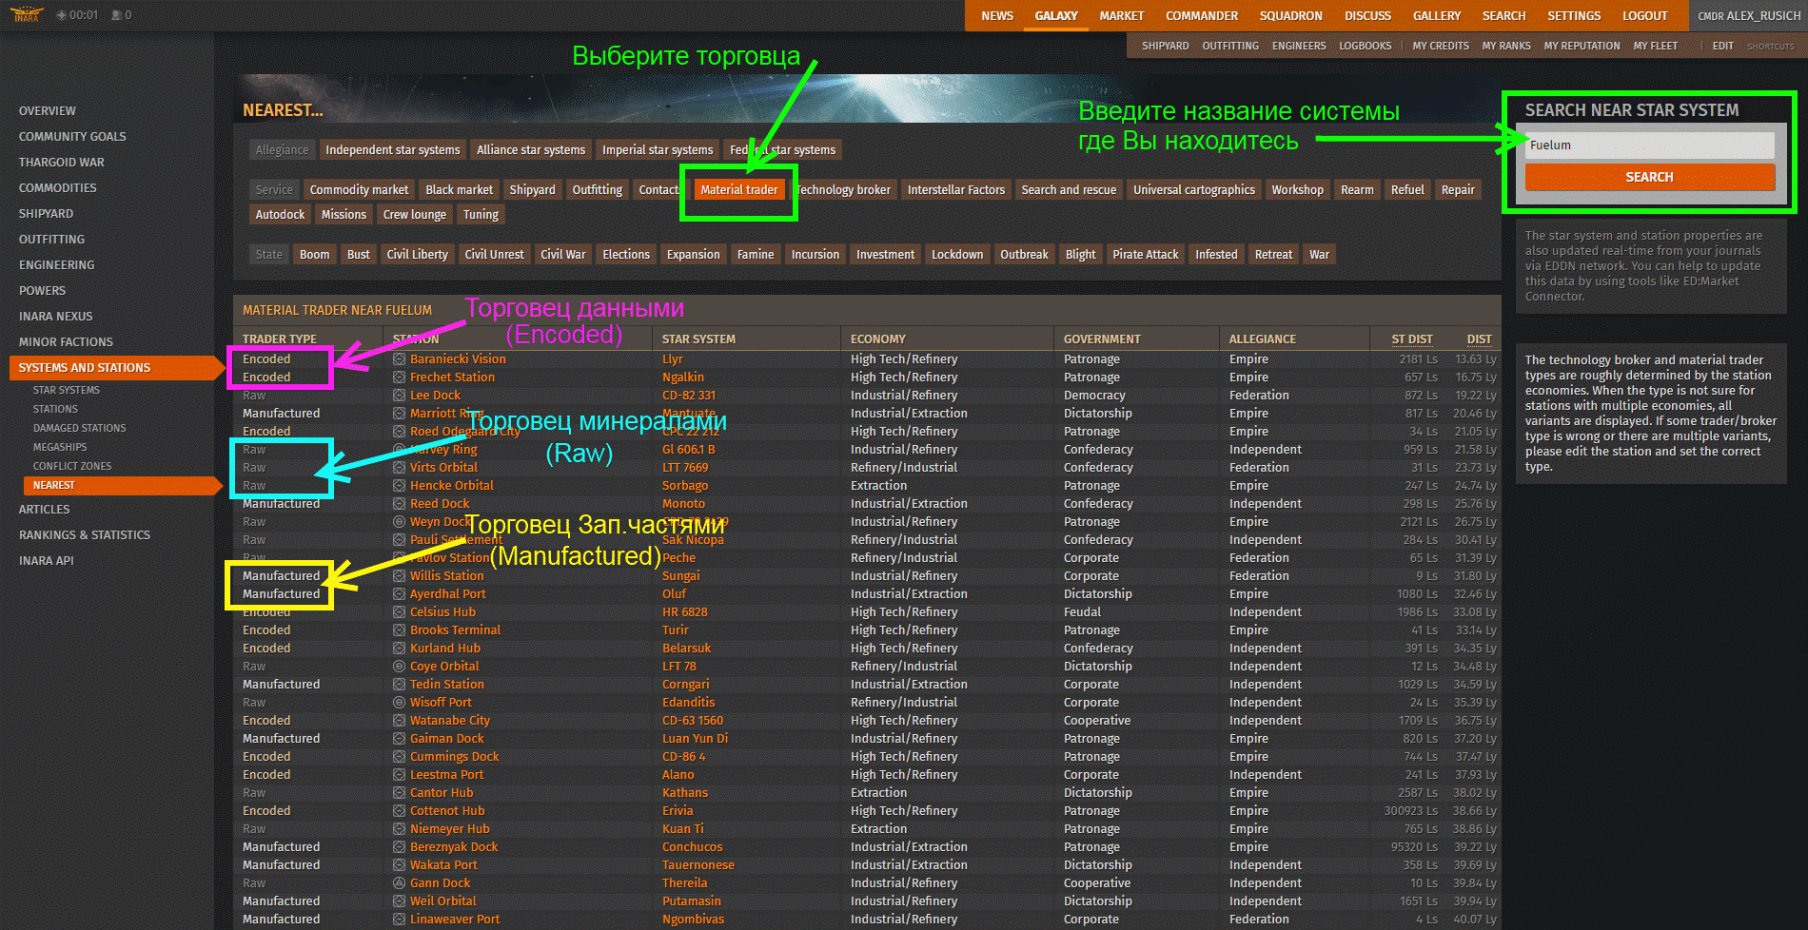Click the credits icon in top bar
1808x930 pixels.
coord(62,15)
